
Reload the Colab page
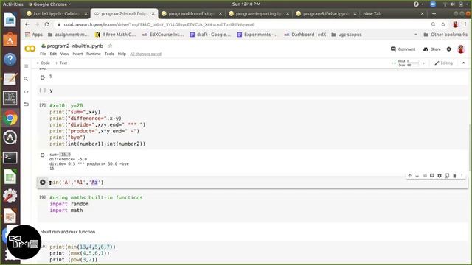47,24
